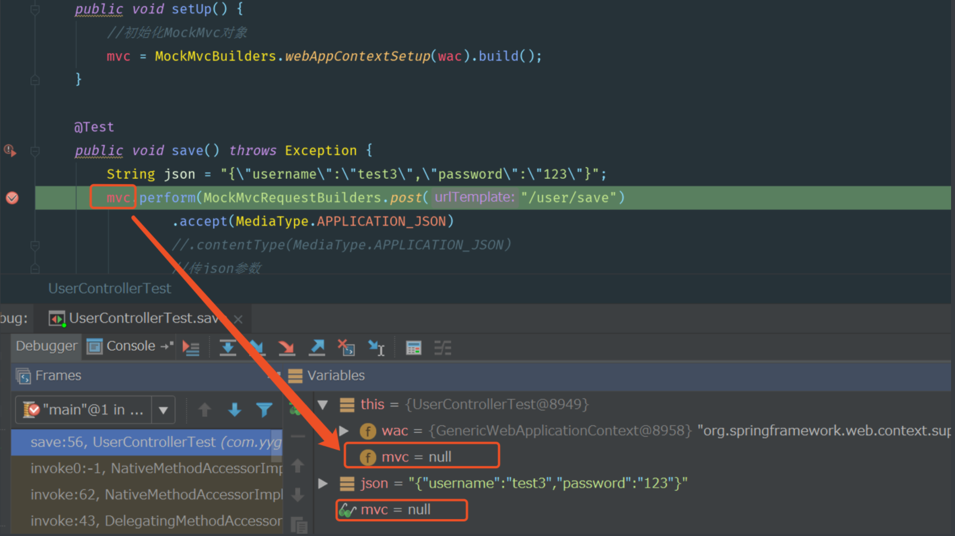
Task: Click the run-test gutter icon beside save()
Action: point(10,150)
